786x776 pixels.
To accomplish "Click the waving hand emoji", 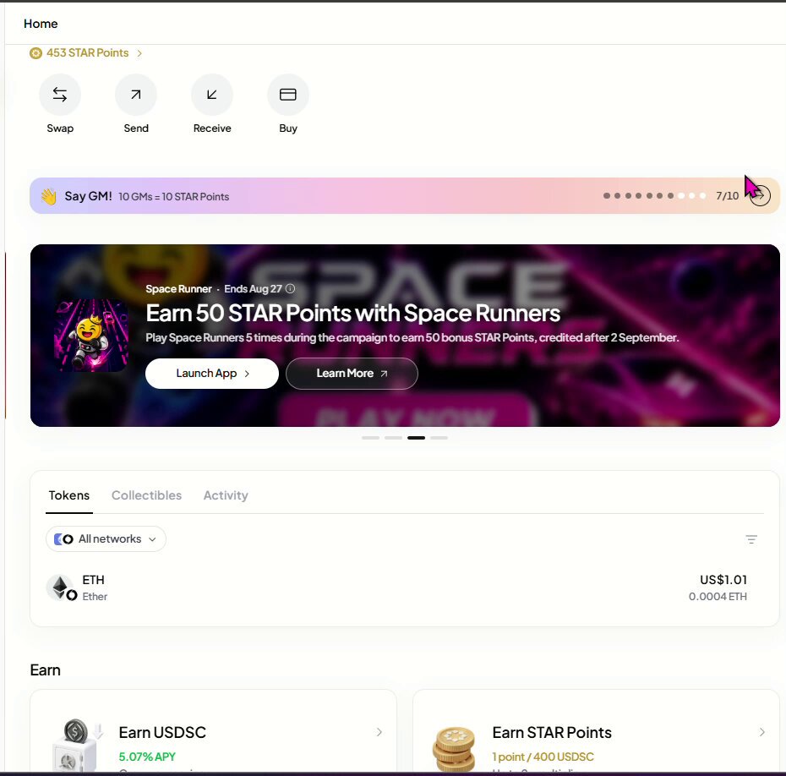I will [x=49, y=196].
